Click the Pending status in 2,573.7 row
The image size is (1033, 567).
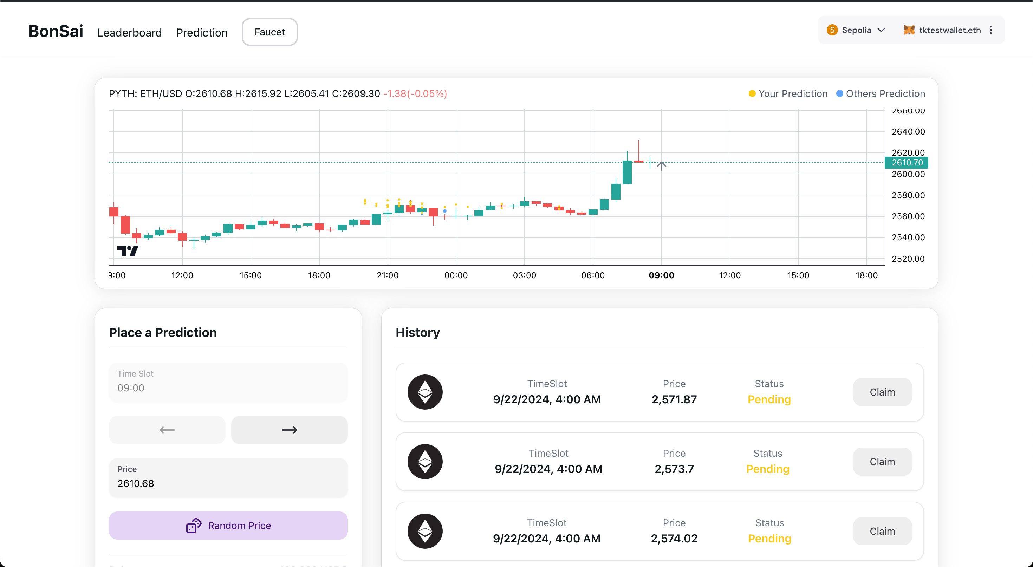767,469
